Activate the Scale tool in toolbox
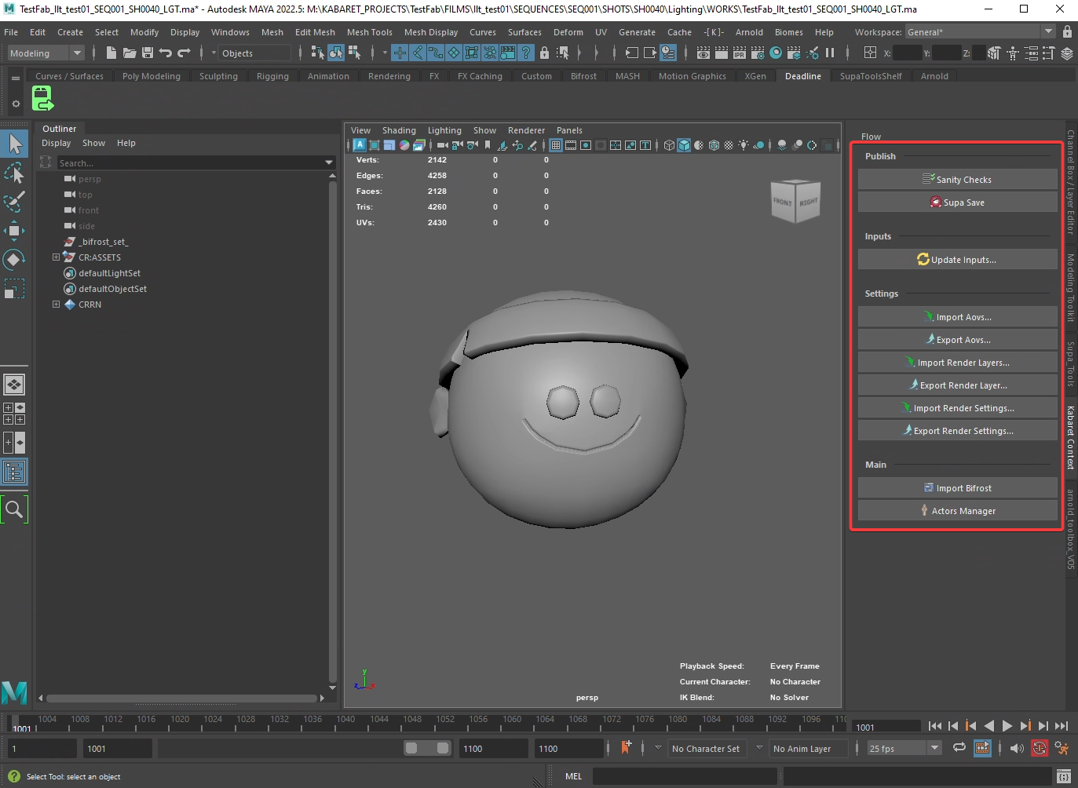Image resolution: width=1078 pixels, height=788 pixels. [x=14, y=289]
